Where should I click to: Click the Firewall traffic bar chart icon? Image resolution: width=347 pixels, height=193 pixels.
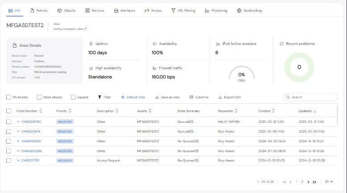tap(154, 68)
